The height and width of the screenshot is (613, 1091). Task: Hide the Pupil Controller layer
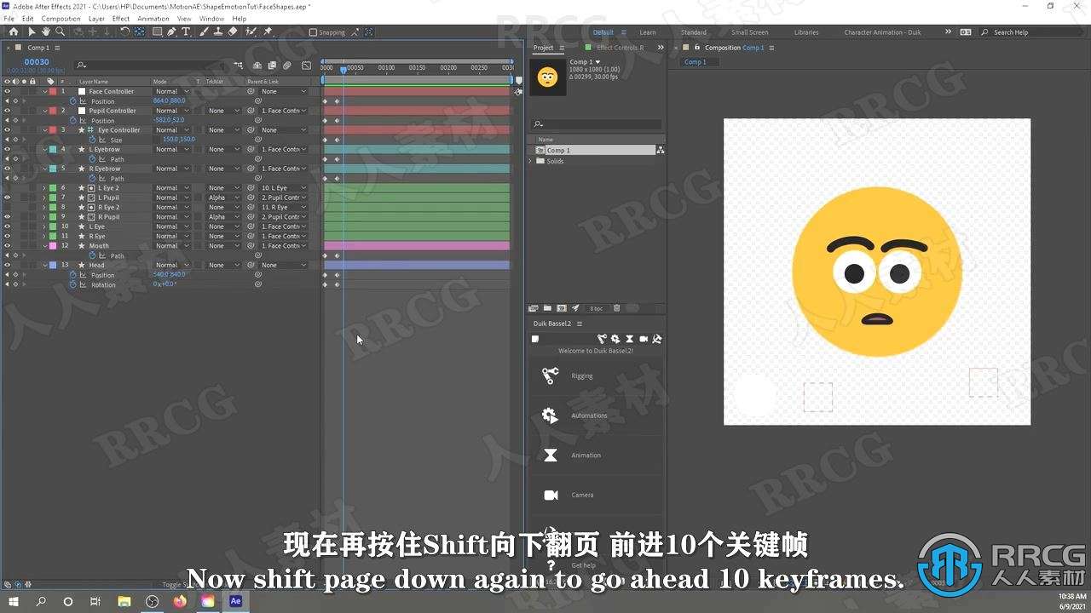[7, 111]
